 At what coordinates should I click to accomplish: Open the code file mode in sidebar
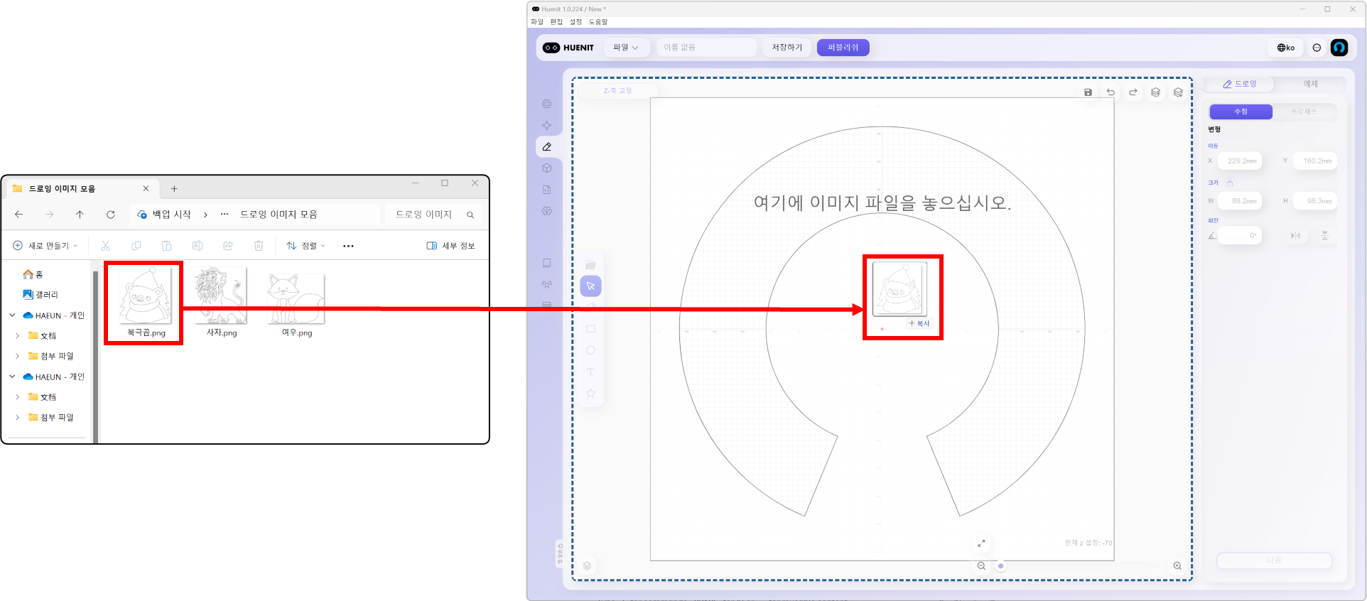547,190
